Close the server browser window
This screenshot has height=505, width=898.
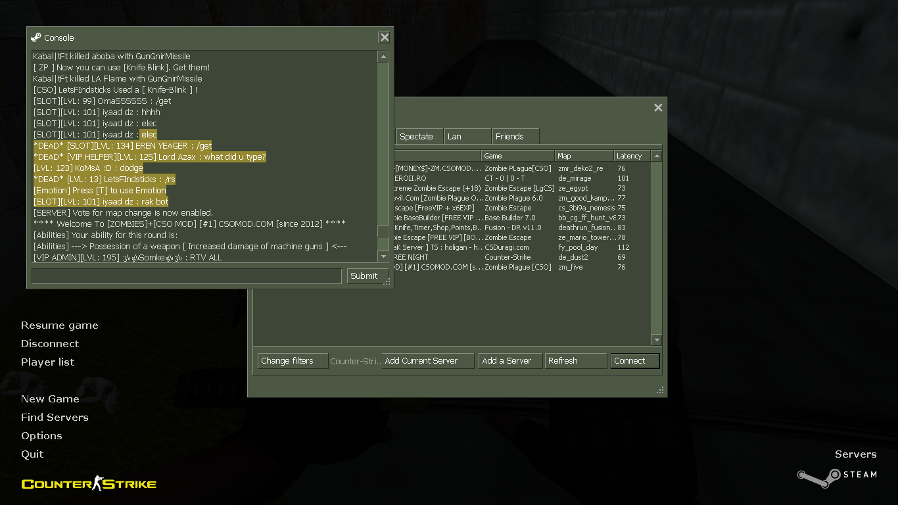[658, 108]
